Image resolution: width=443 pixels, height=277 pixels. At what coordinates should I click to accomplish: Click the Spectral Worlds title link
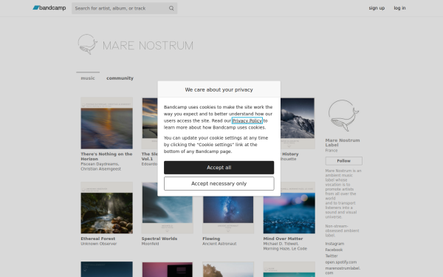[x=159, y=239]
